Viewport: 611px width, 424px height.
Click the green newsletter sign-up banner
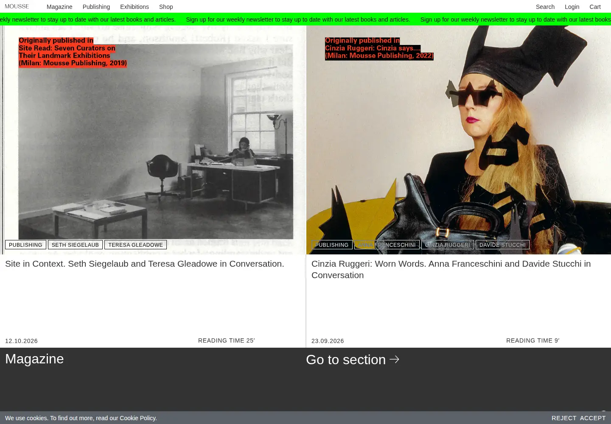click(305, 20)
